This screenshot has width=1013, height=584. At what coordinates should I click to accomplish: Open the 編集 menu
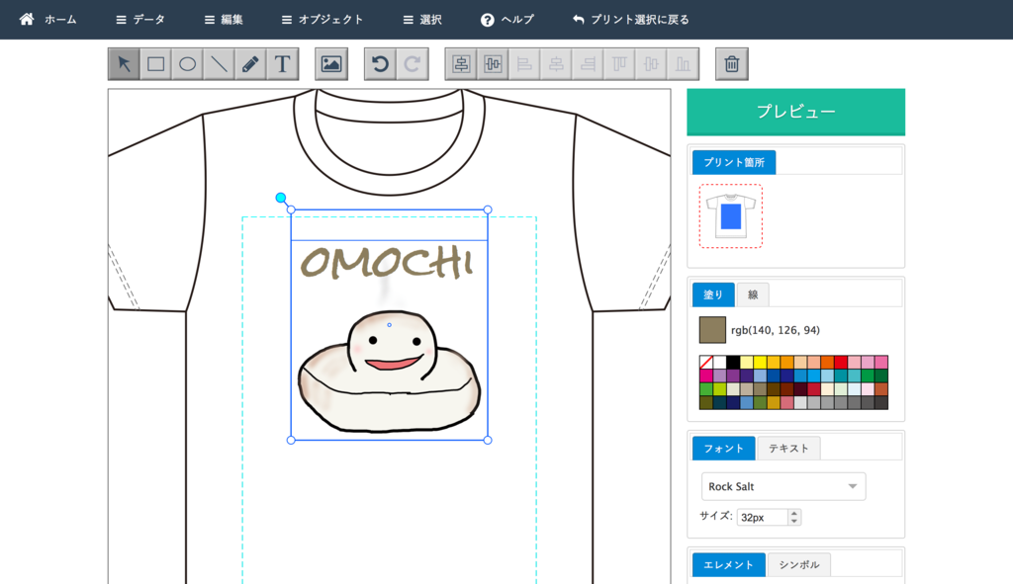pyautogui.click(x=224, y=20)
